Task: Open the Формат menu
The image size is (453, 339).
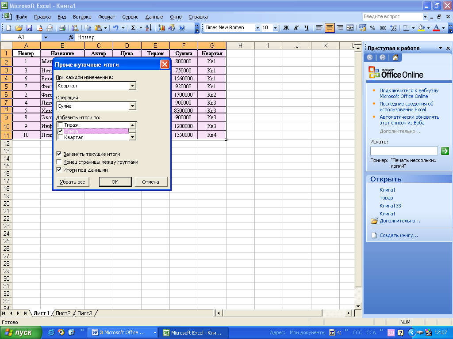Action: 107,17
